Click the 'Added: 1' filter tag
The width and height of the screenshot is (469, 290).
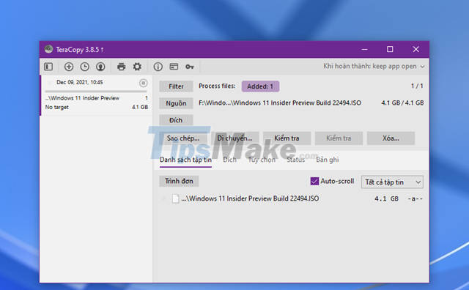click(x=260, y=86)
